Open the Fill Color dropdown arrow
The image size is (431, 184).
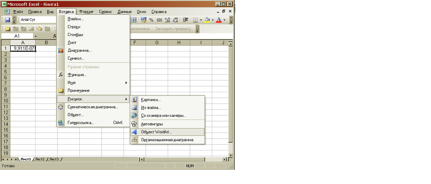pos(213,20)
